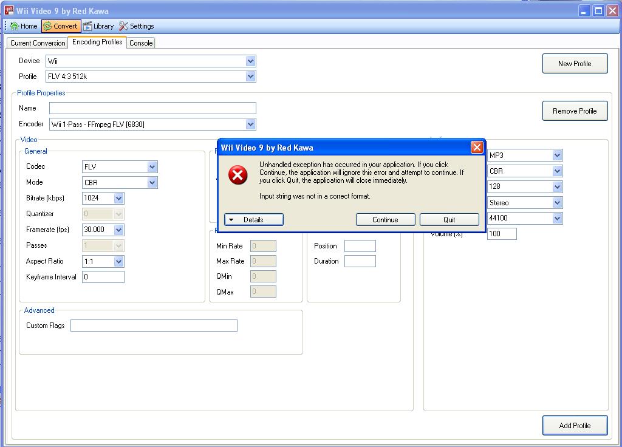Click the Volume field showing 100
This screenshot has width=622, height=447.
[502, 234]
